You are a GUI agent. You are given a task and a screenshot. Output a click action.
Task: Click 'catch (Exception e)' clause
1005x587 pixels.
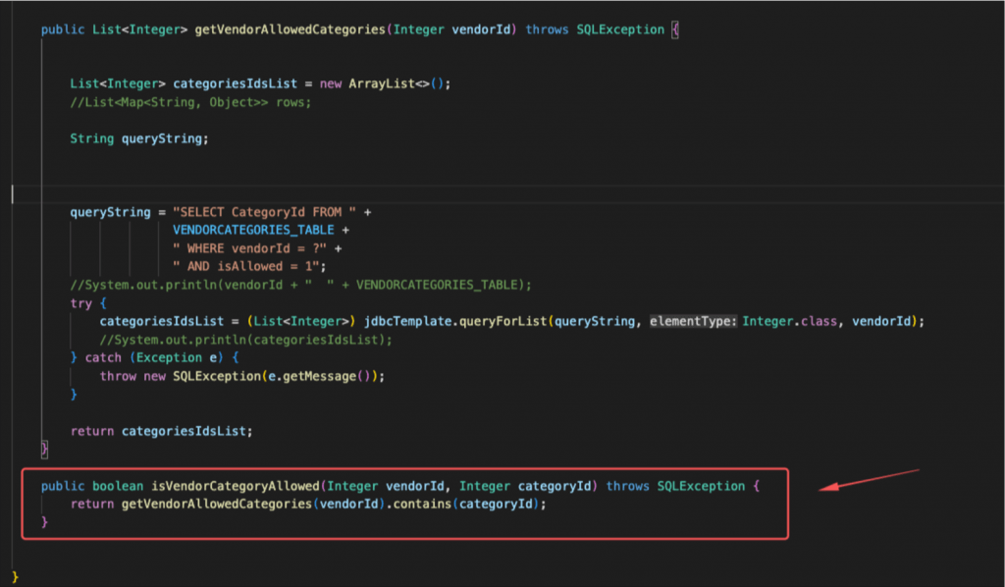point(155,357)
